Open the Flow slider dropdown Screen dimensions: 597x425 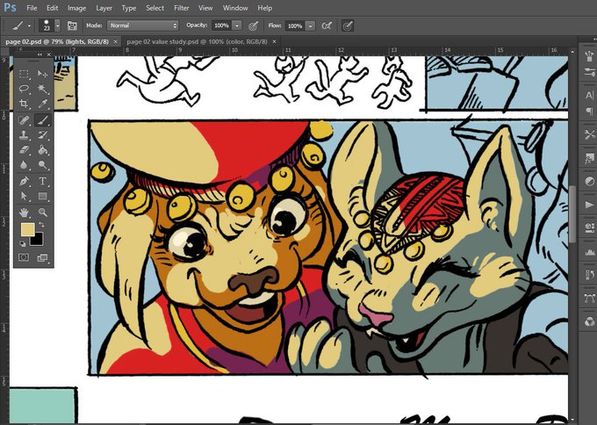tap(310, 25)
